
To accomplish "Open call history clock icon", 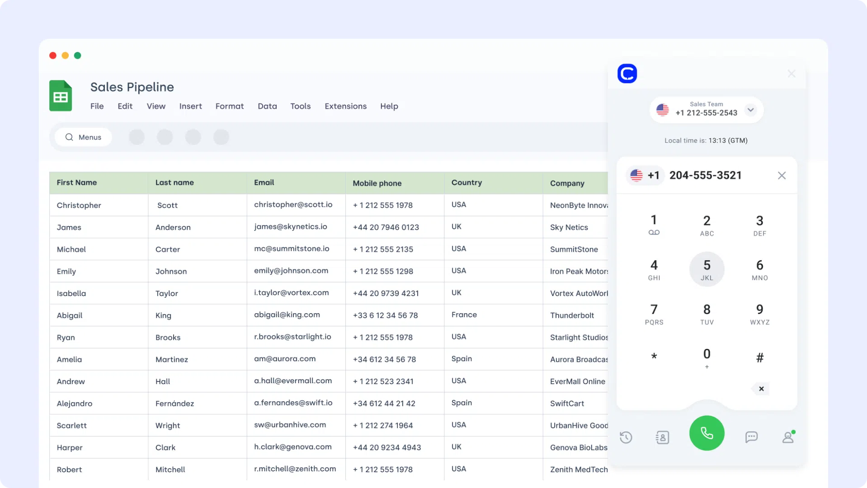I will pyautogui.click(x=626, y=437).
